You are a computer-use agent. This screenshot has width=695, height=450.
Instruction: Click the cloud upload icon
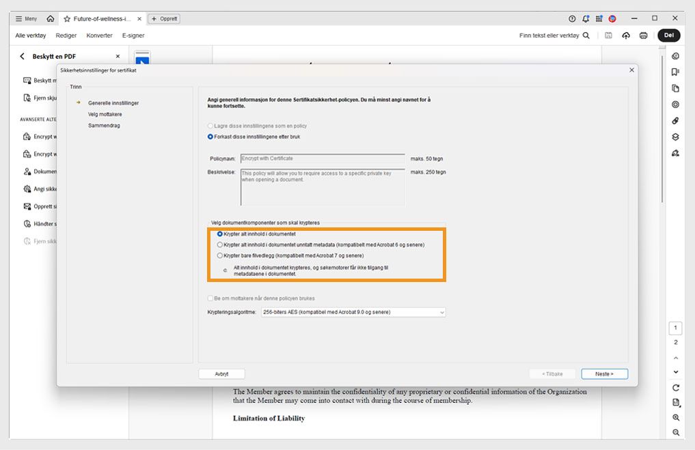click(x=626, y=36)
